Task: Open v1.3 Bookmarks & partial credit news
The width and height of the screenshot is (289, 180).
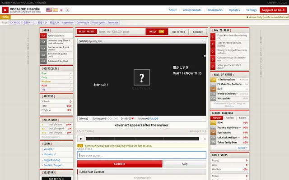Action: coord(56,55)
